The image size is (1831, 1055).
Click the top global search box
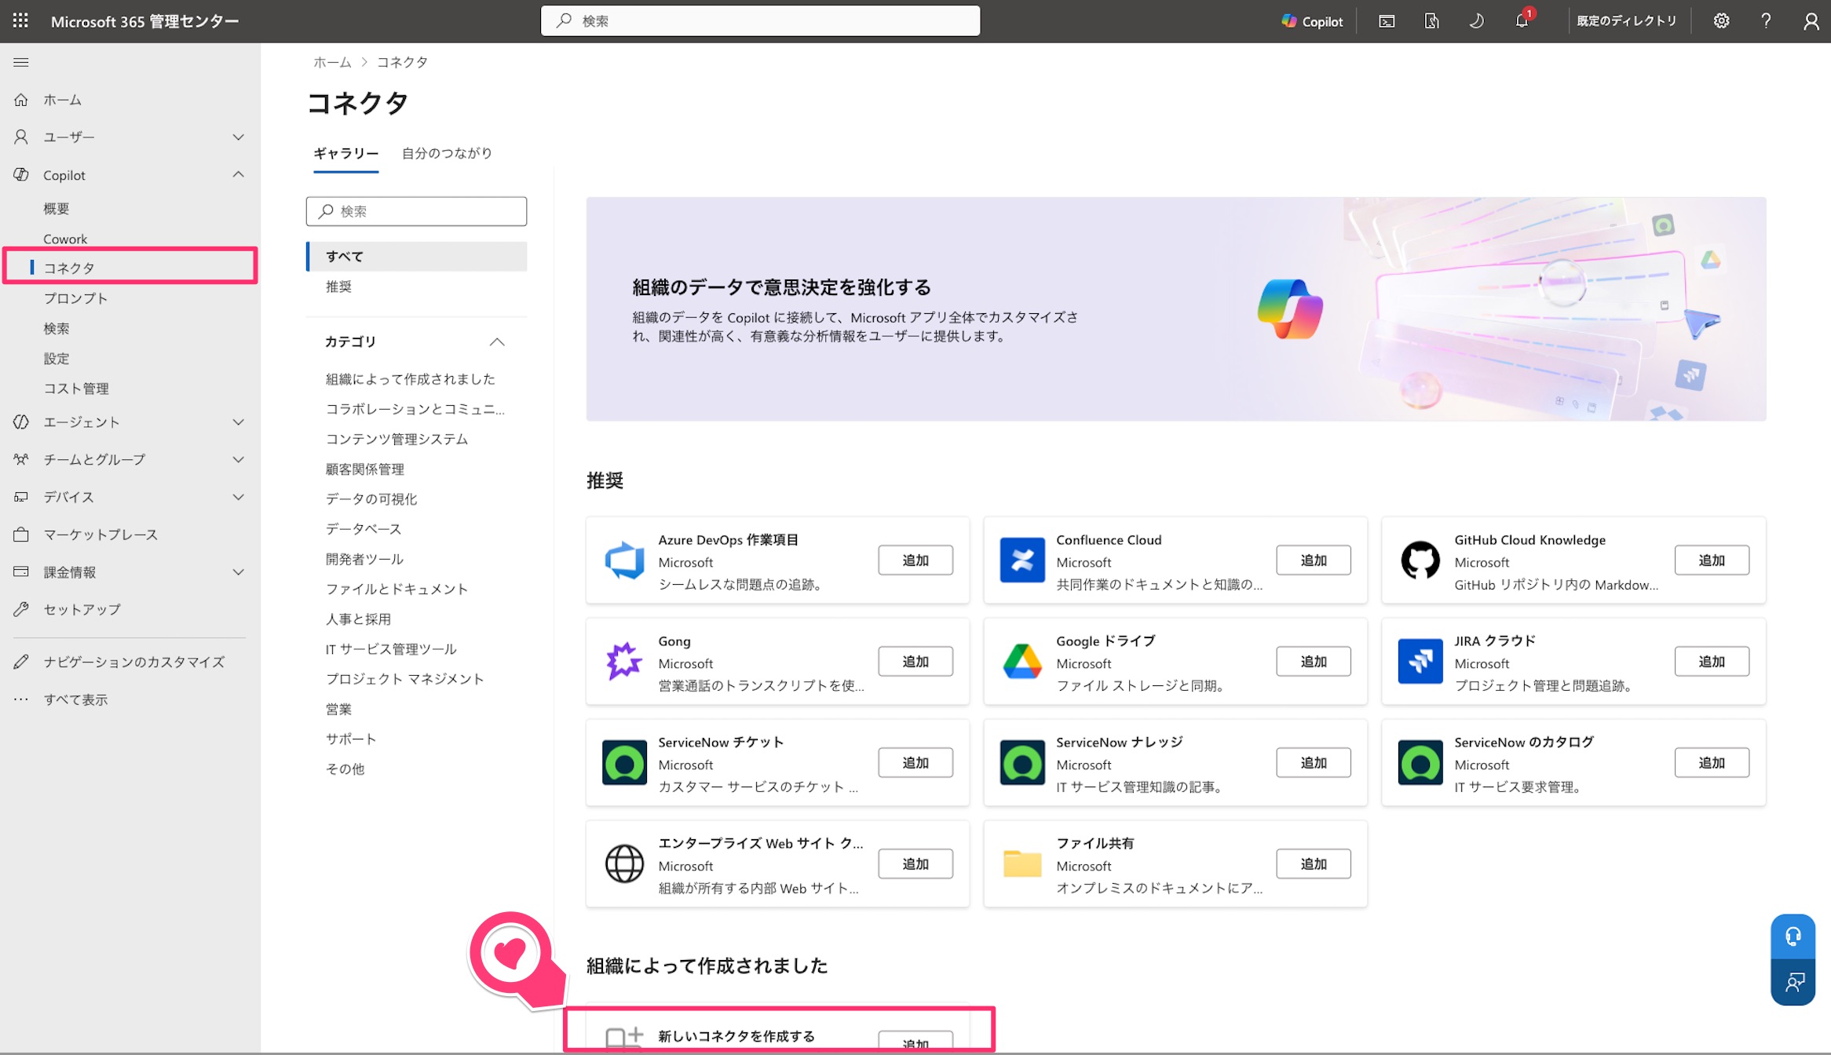pos(760,21)
